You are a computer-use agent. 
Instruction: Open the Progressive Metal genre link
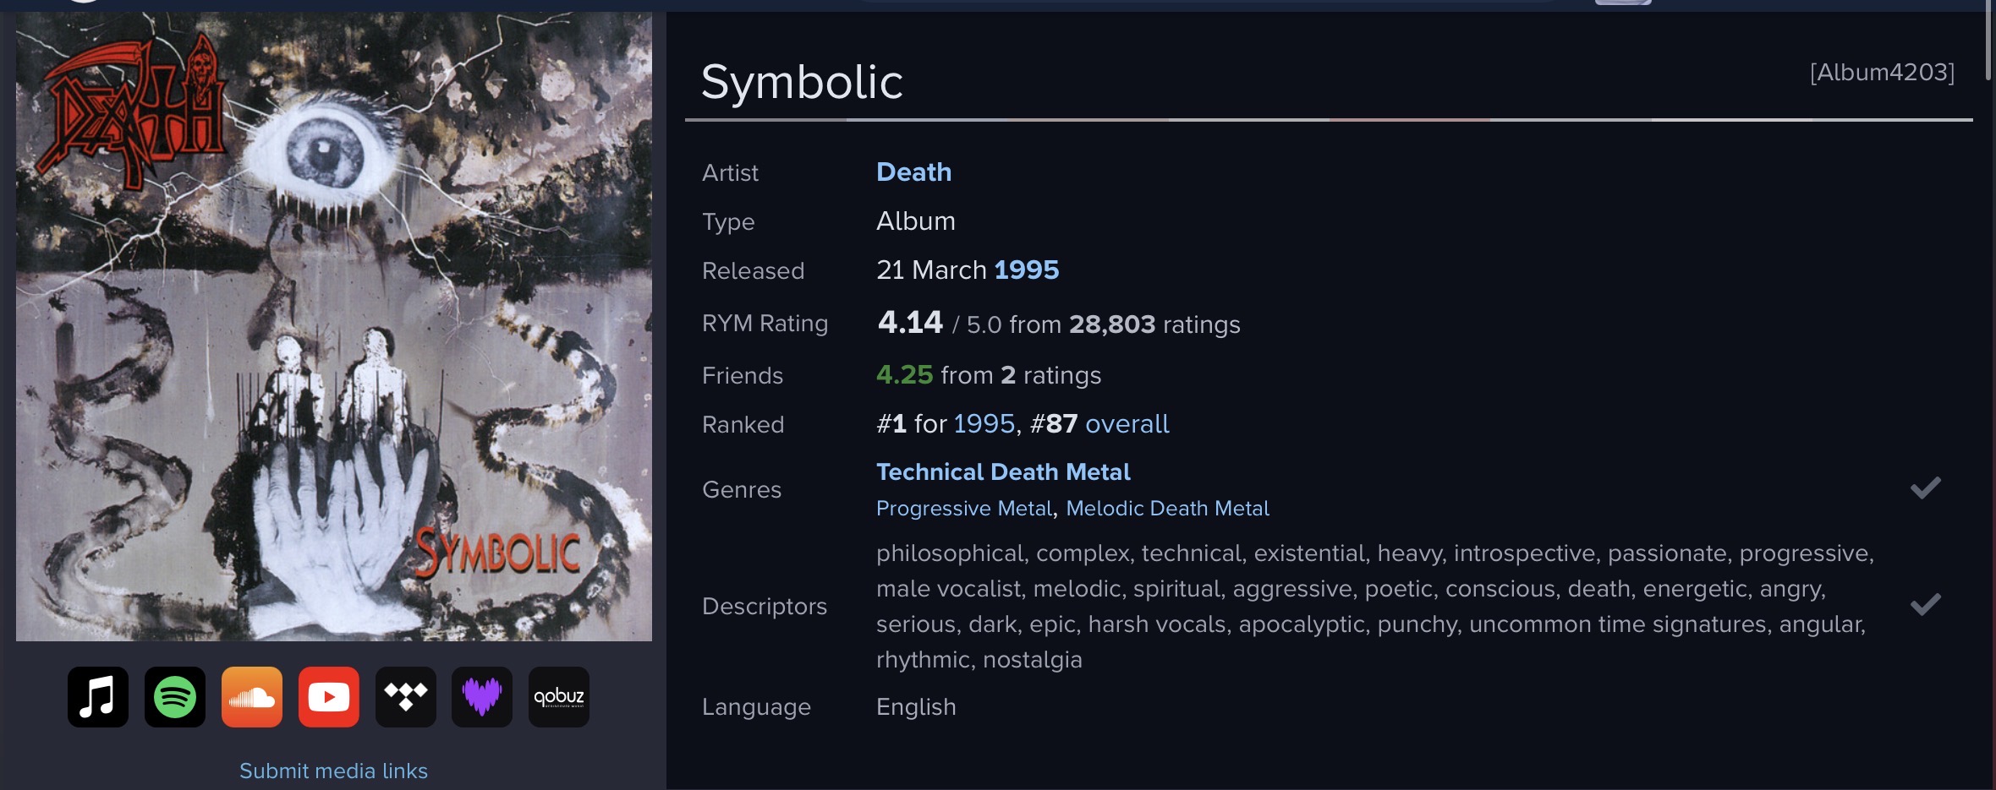[x=964, y=509]
